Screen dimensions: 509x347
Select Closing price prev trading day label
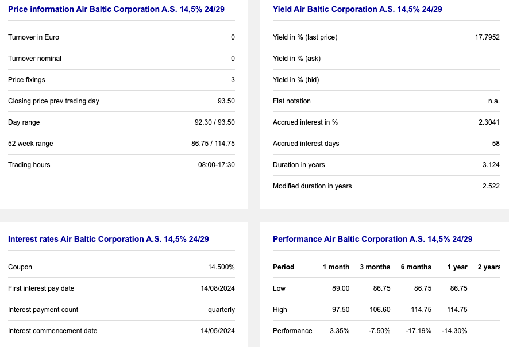pos(53,101)
